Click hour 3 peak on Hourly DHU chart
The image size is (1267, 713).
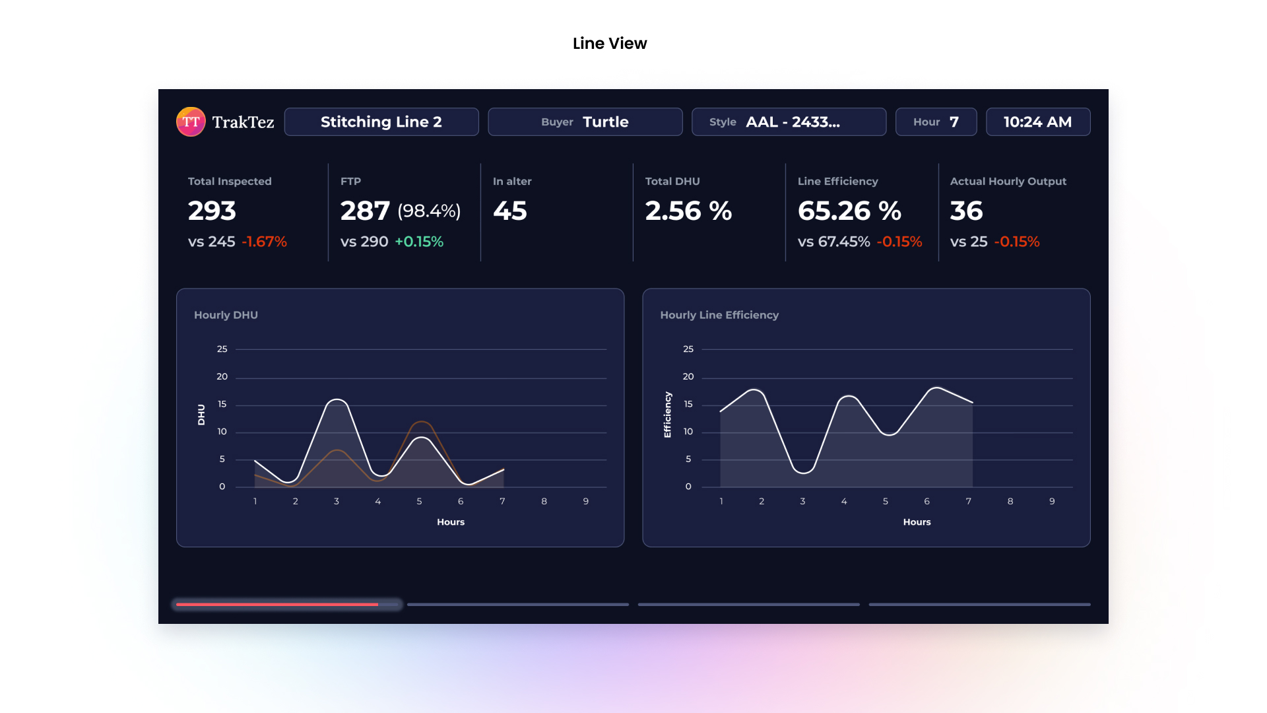click(x=337, y=400)
